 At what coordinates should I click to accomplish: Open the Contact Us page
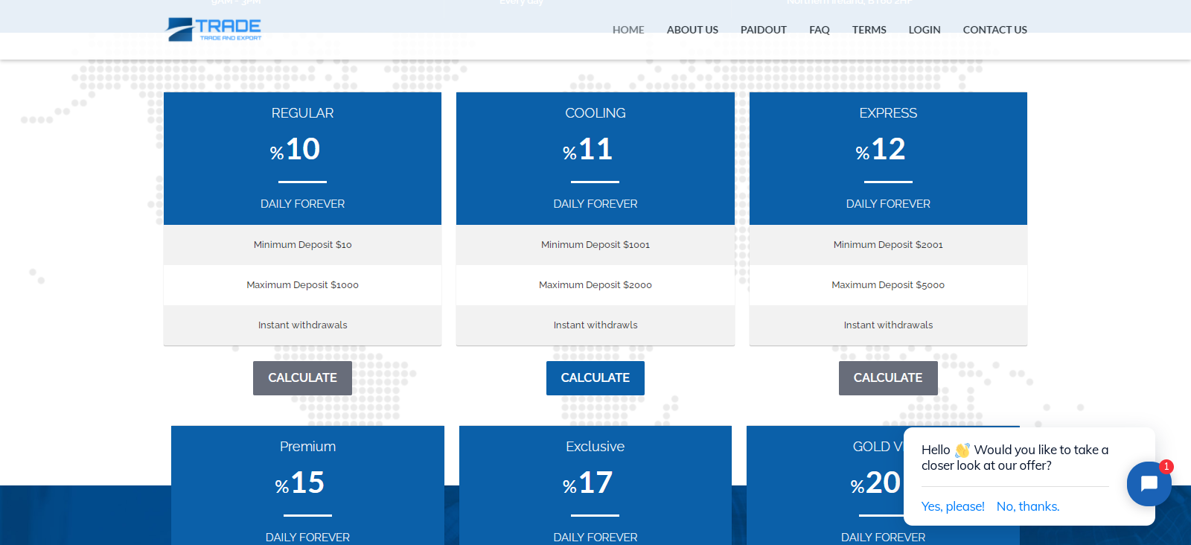(994, 30)
